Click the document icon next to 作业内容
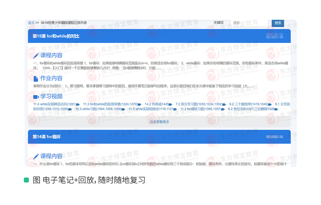The height and width of the screenshot is (205, 321). pos(36,79)
